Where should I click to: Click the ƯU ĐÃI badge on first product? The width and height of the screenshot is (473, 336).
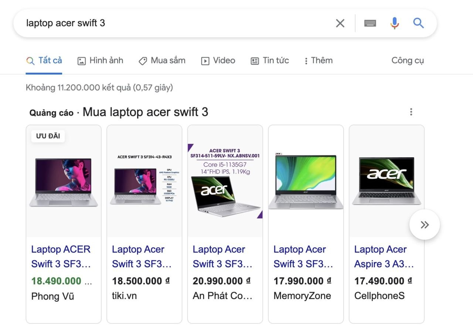click(x=48, y=136)
